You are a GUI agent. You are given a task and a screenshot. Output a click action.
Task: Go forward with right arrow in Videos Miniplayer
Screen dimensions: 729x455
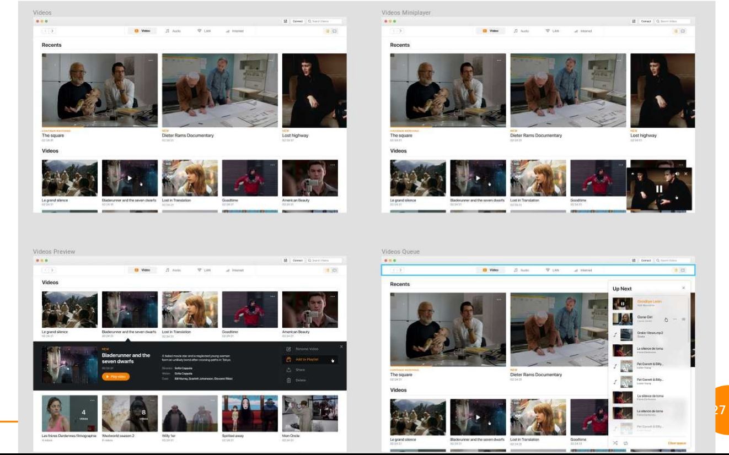[x=401, y=31]
